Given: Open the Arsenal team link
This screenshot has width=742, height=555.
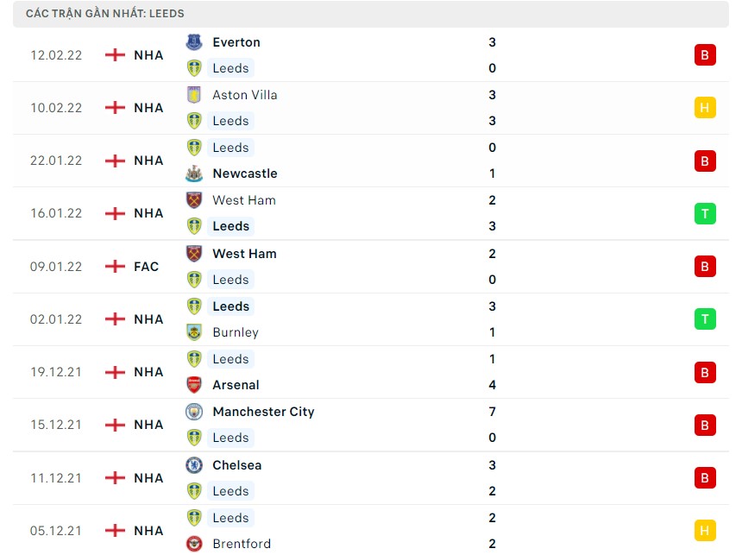Looking at the screenshot, I should click(236, 385).
